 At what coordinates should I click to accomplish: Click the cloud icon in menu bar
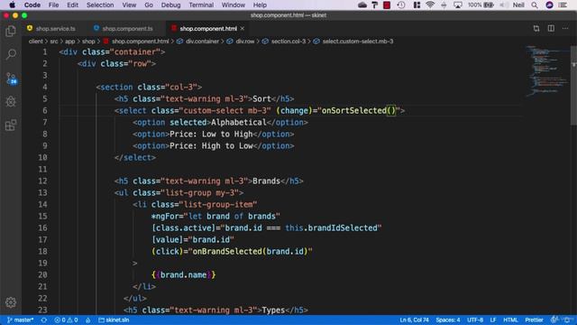362,5
